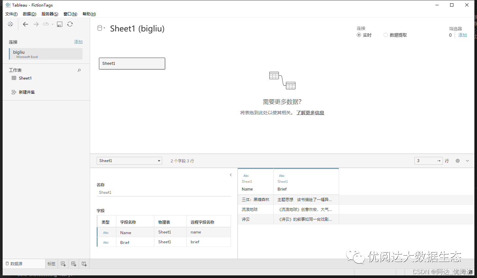Click the database icon beside Sheet1 (bigliu) title
The height and width of the screenshot is (278, 477).
tap(100, 28)
